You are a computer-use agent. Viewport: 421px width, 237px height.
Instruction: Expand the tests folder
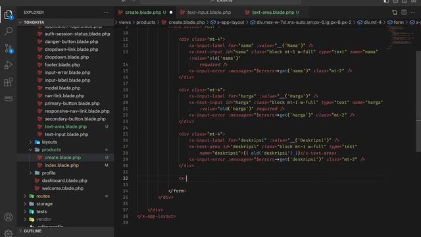pos(41,211)
